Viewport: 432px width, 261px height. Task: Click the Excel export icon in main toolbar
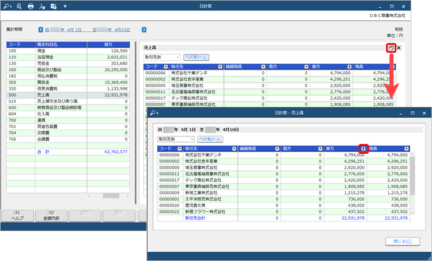coord(53,6)
